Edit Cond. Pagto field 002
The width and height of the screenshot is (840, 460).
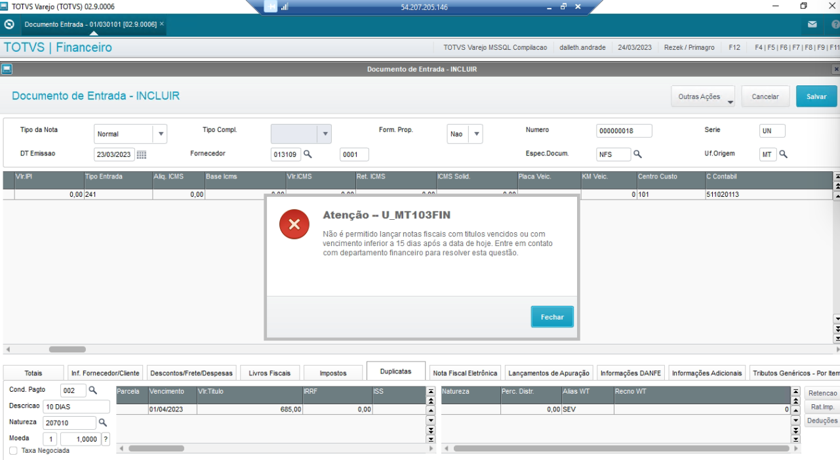click(x=73, y=390)
